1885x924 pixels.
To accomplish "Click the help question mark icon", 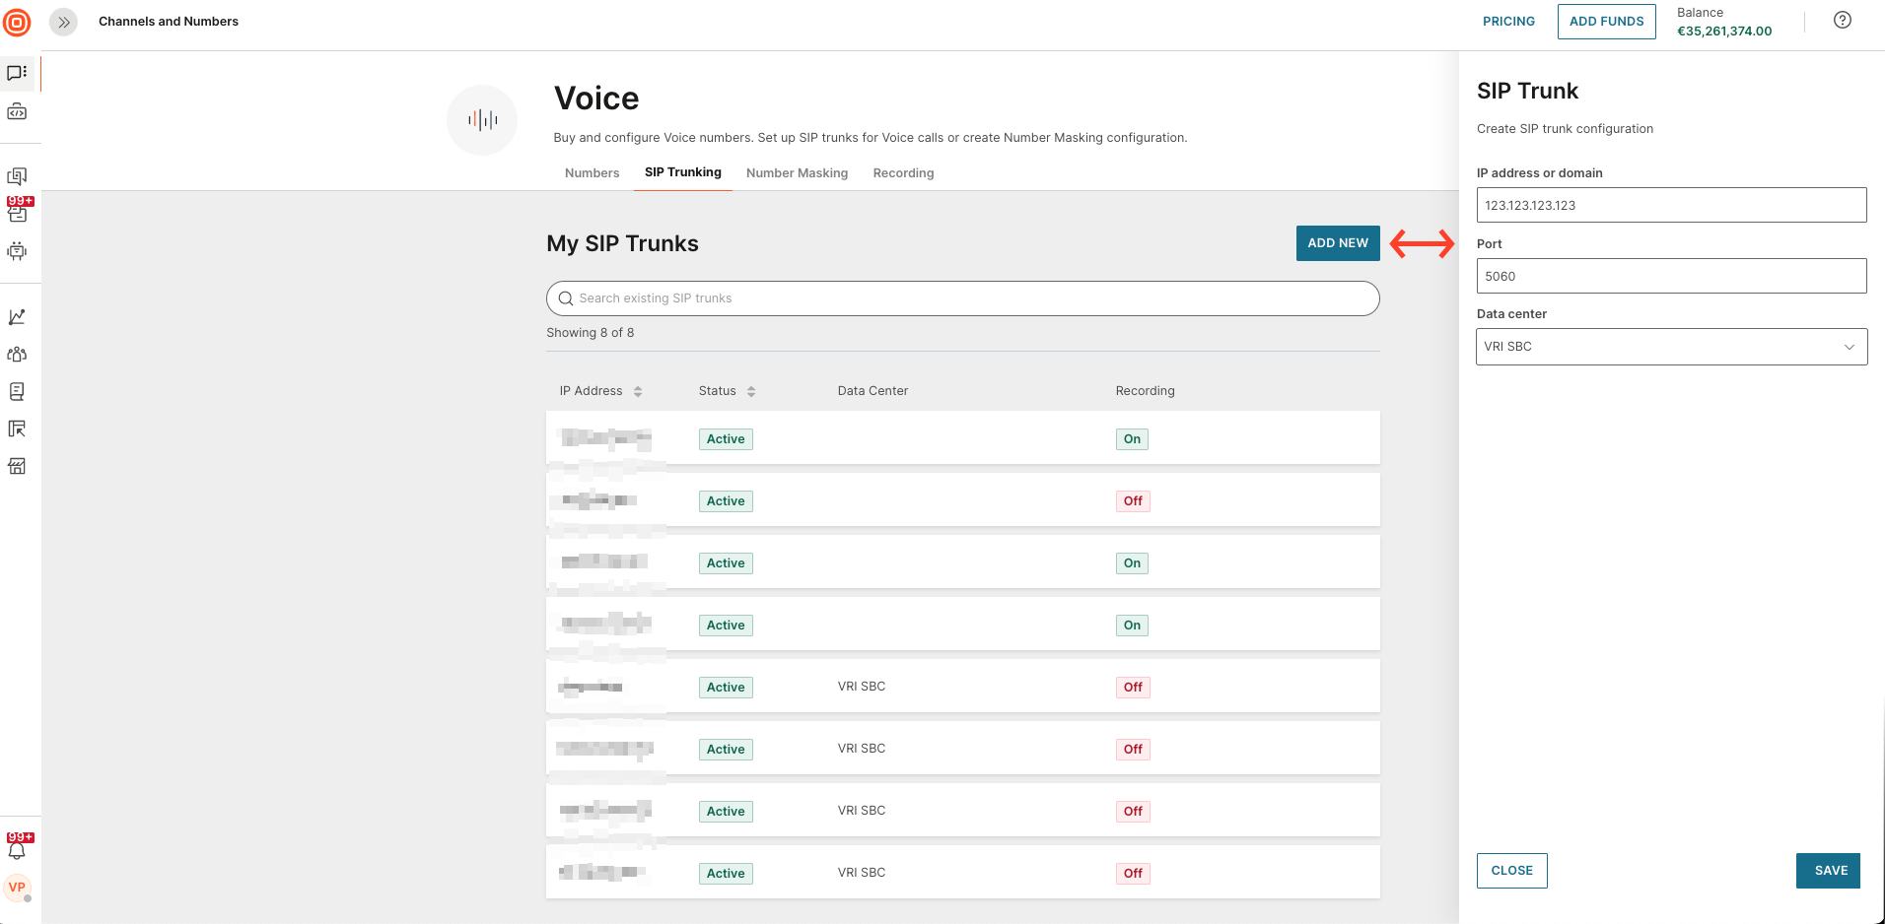I will pyautogui.click(x=1842, y=21).
